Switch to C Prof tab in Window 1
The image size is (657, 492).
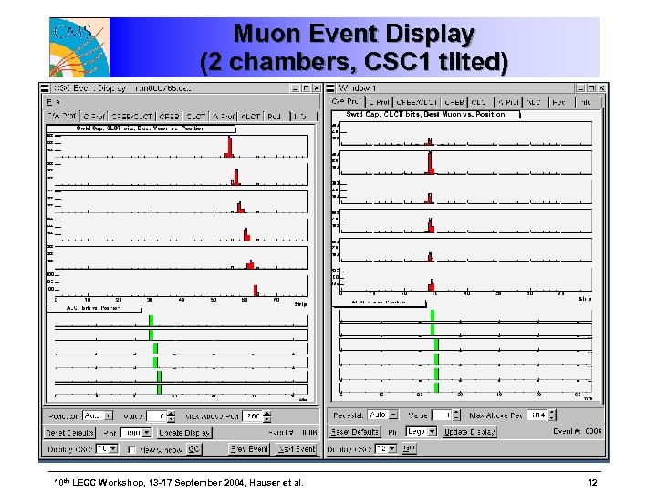coord(380,102)
